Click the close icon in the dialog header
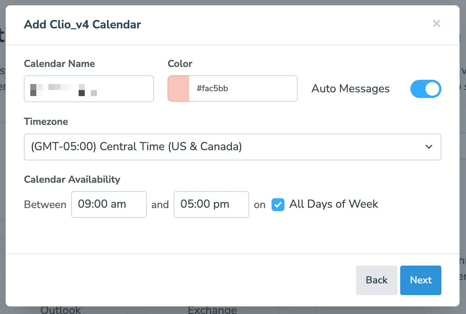466x314 pixels. point(436,23)
